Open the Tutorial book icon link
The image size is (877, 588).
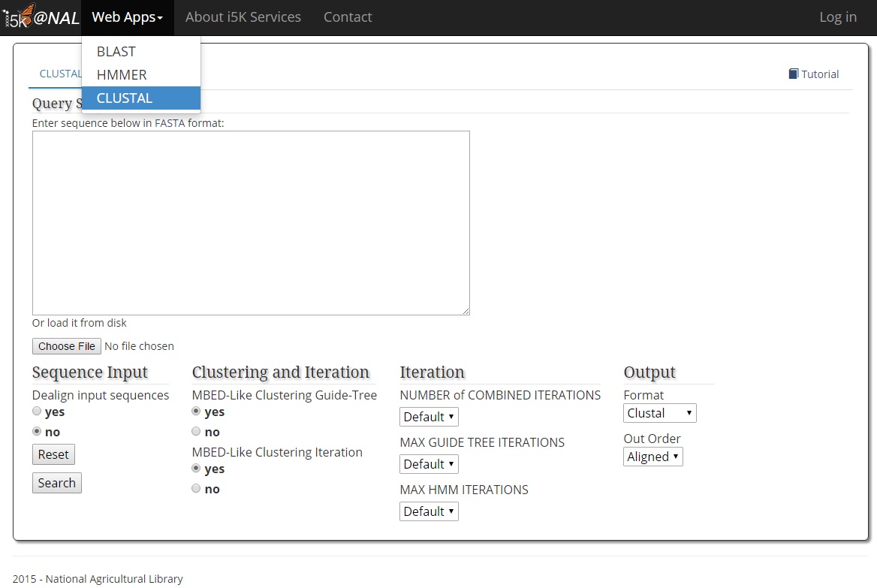tap(814, 74)
